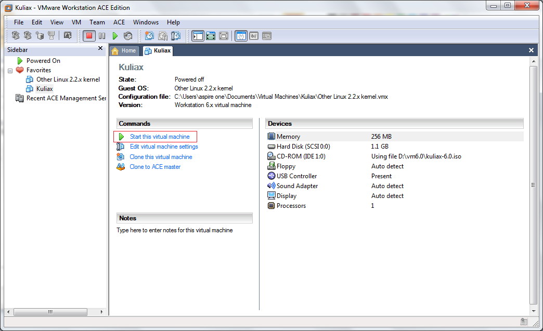
Task: Click the sidebar horizontal scrollbar thumb
Action: point(50,312)
